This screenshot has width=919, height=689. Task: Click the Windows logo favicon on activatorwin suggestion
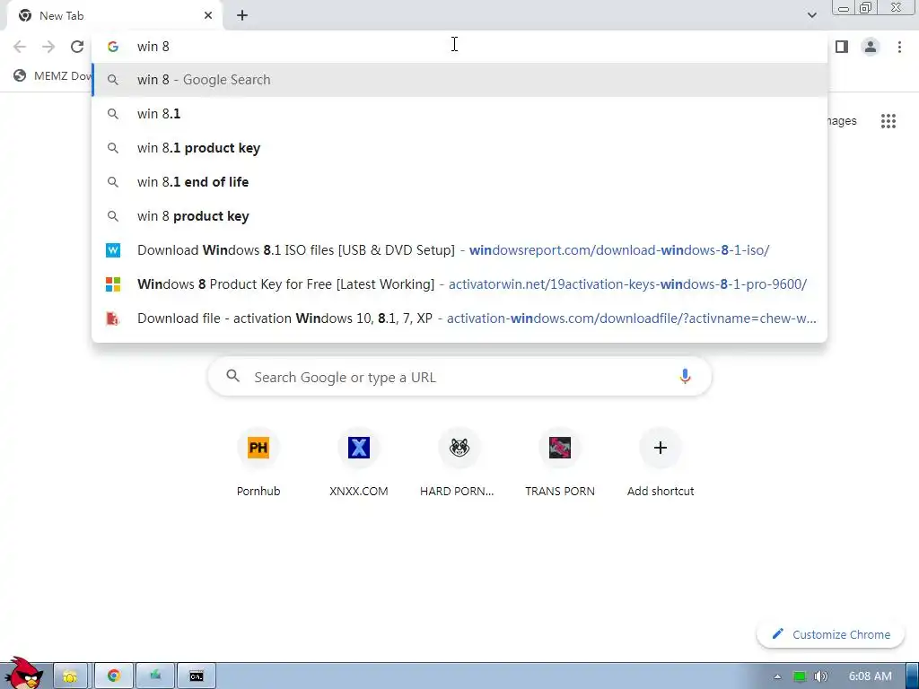tap(113, 284)
